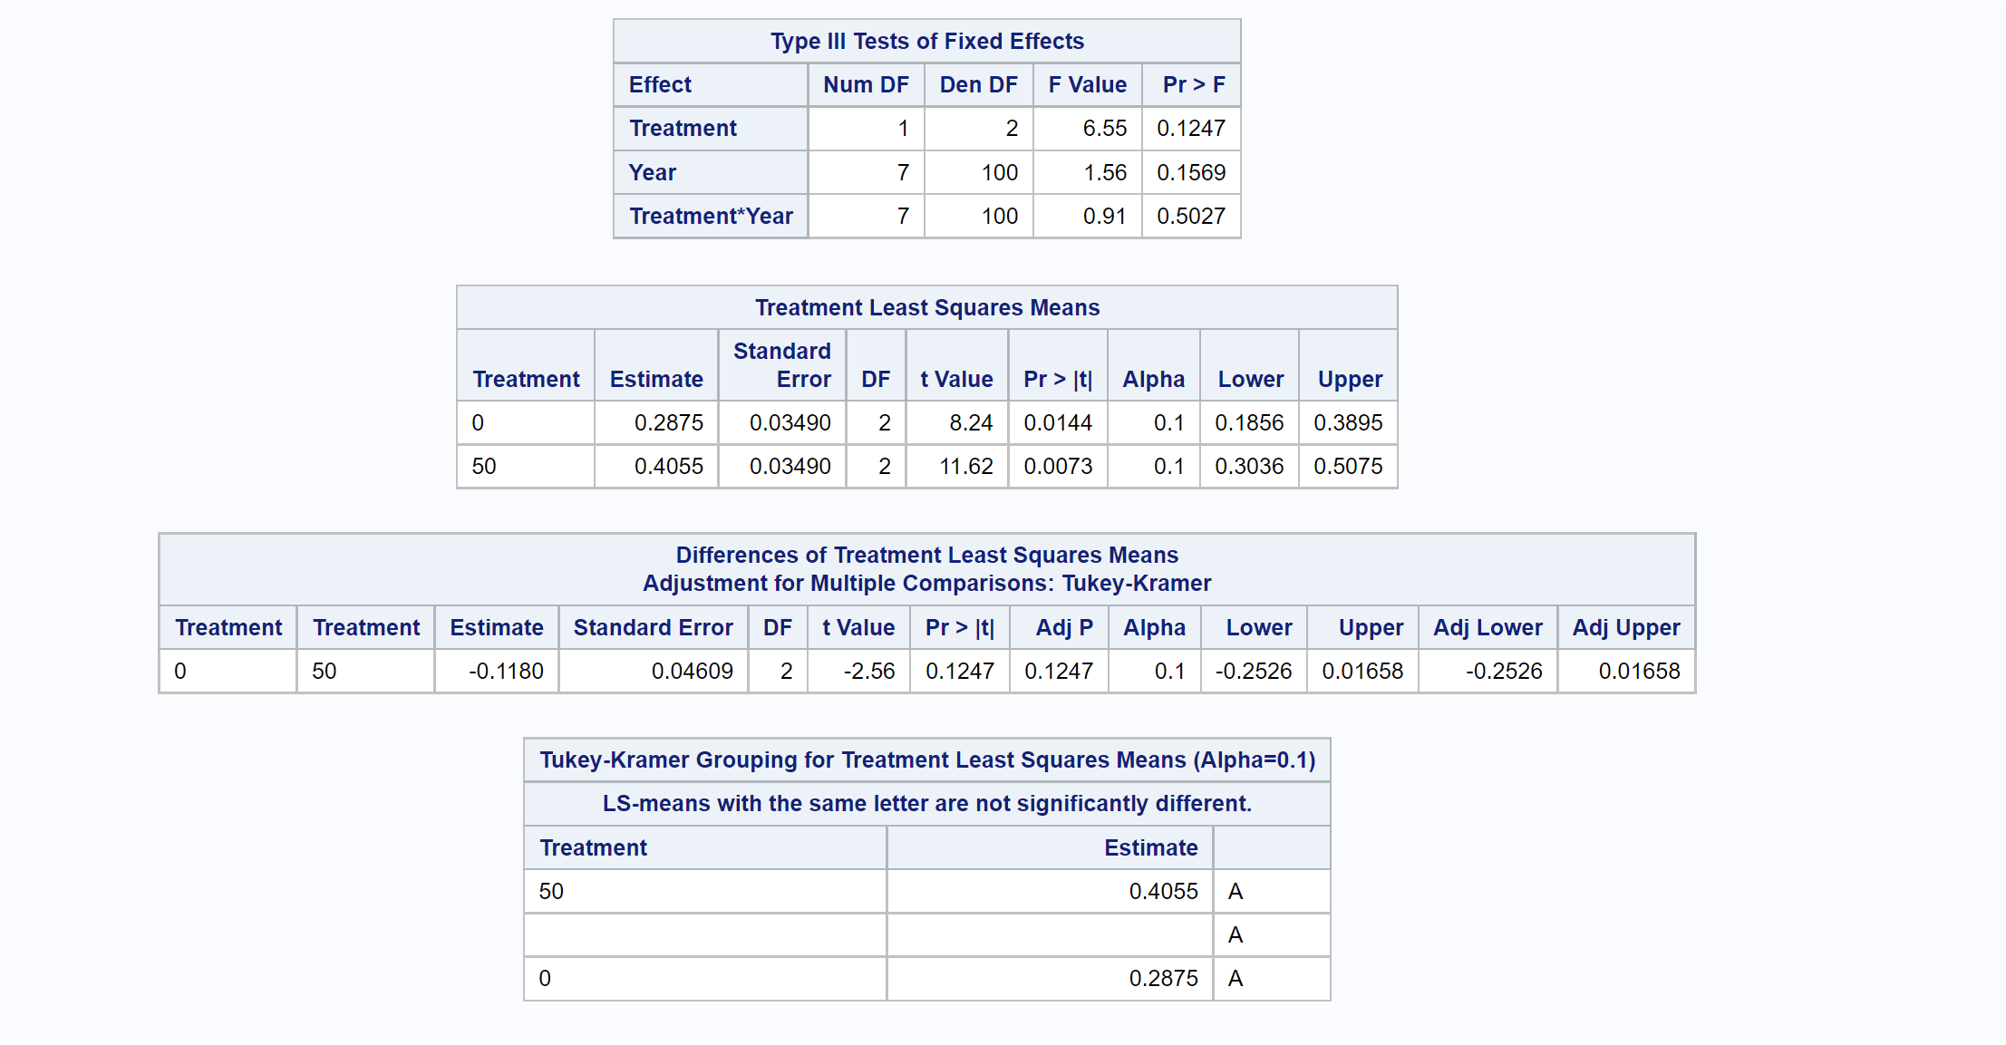Screen dimensions: 2006x1045
Task: Select the F value cell showing 6.55
Action: 1104,129
